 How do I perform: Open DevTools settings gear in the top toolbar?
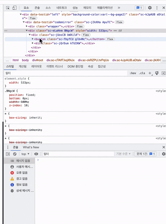[150, 8]
